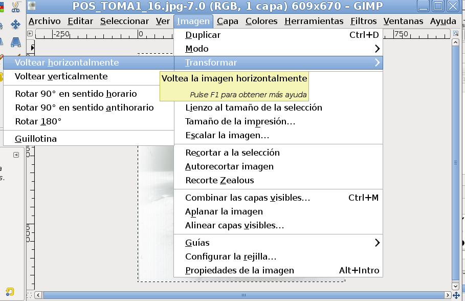Open the Herramientas menu
The image size is (465, 301).
(314, 21)
